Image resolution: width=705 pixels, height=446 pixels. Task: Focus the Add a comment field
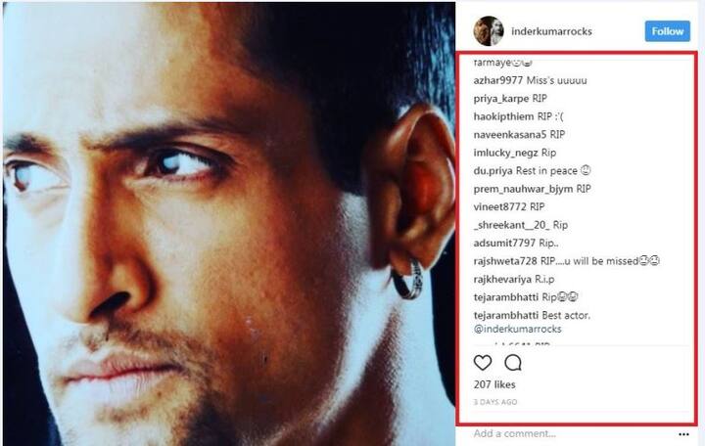pyautogui.click(x=571, y=434)
